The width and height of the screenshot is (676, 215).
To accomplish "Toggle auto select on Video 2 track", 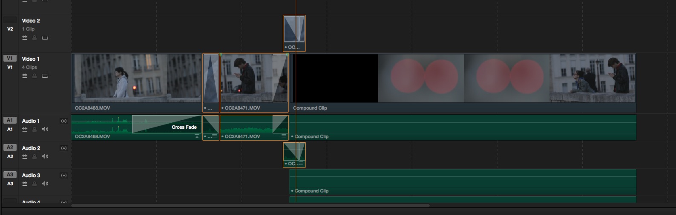I will point(25,37).
